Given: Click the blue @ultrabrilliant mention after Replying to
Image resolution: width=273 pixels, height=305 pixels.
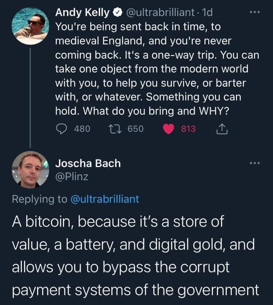Looking at the screenshot, I should point(105,199).
